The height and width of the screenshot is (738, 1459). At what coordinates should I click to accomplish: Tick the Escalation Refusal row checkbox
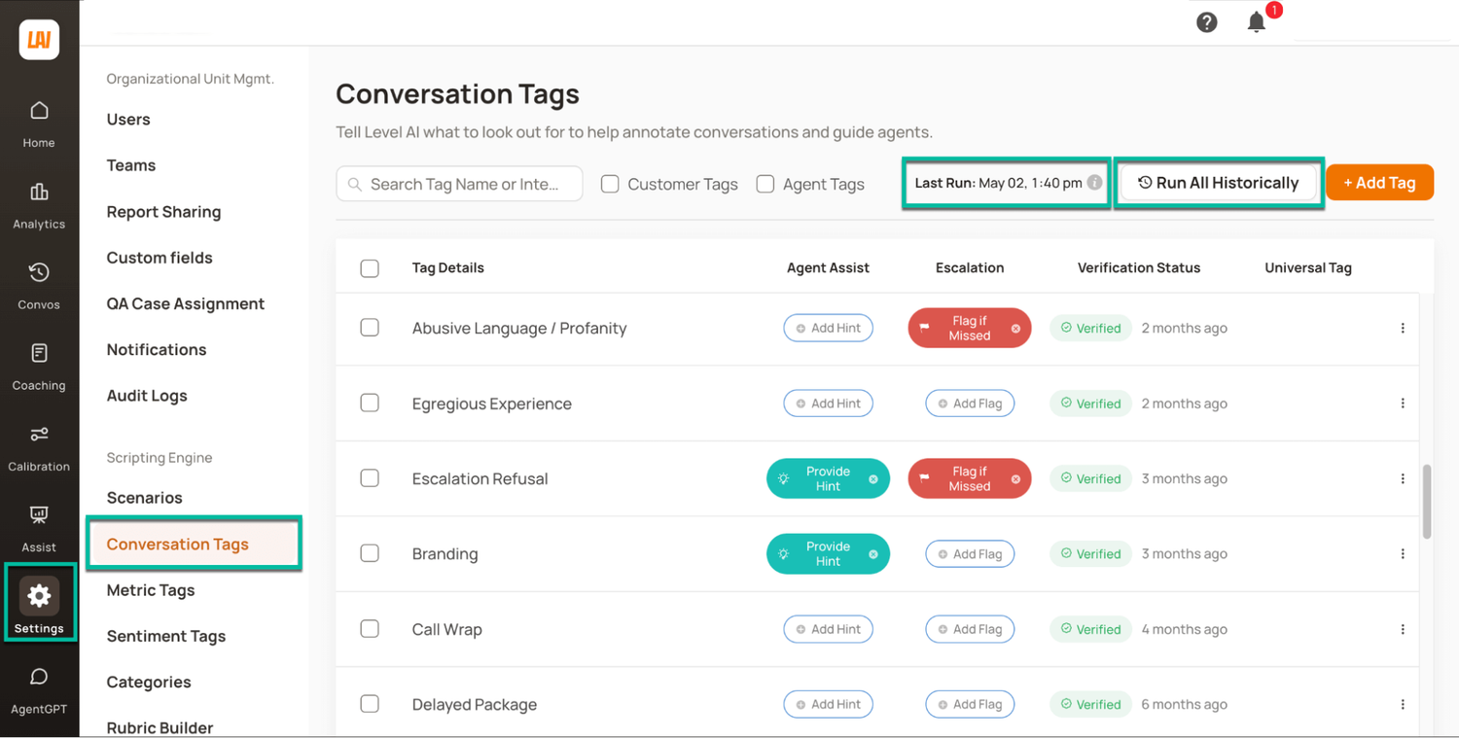point(370,478)
